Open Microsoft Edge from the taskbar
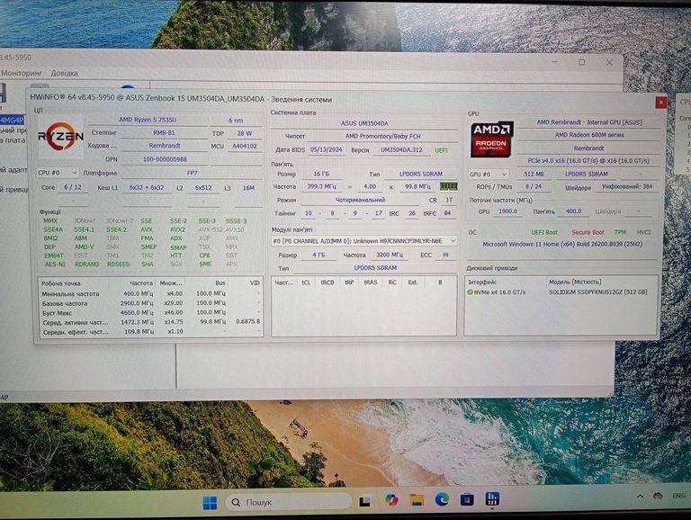This screenshot has width=691, height=520. (442, 500)
